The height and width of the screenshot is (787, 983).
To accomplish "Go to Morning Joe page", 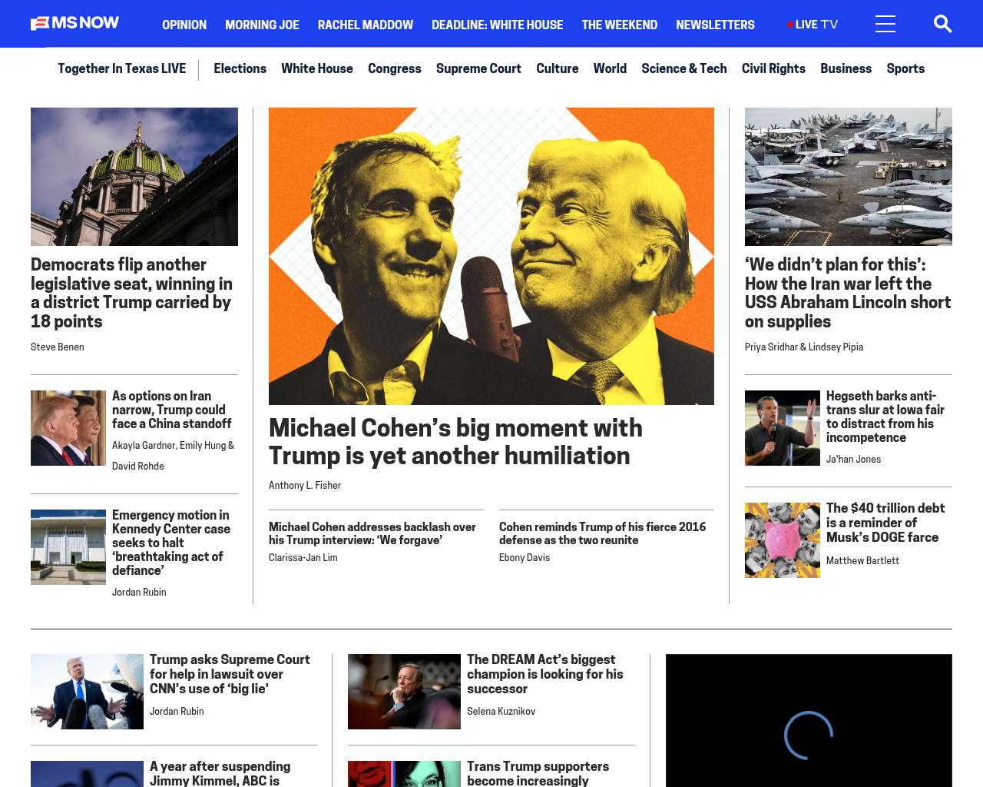I will pyautogui.click(x=262, y=25).
